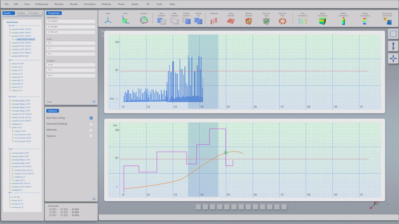Enable Advanced Shading
Screen dimensions: 399x224
[x=91, y=124]
